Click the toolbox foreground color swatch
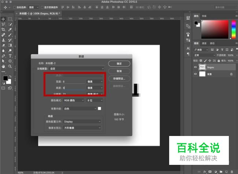 5,78
